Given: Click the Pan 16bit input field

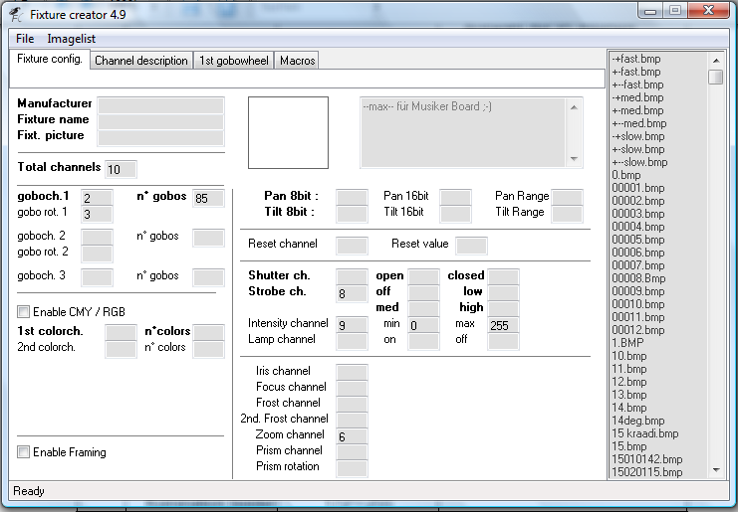Looking at the screenshot, I should (x=455, y=197).
